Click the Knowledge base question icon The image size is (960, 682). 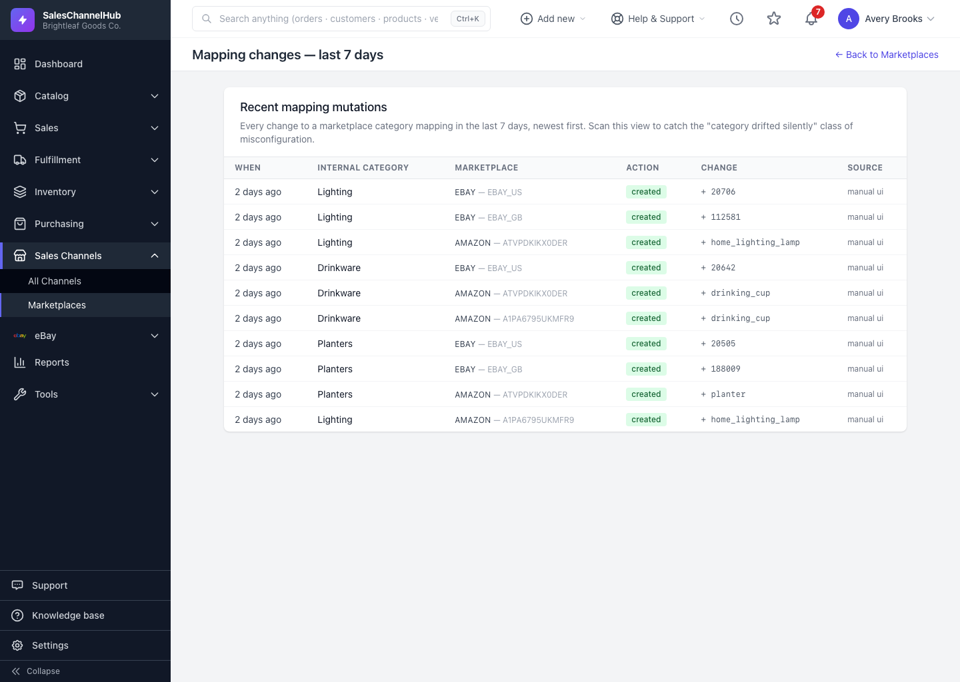point(17,615)
